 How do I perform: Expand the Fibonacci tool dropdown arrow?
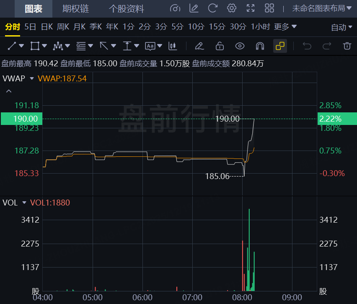(91, 46)
